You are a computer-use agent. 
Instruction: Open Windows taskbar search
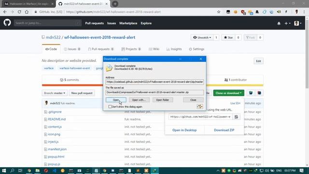[x=12, y=171]
